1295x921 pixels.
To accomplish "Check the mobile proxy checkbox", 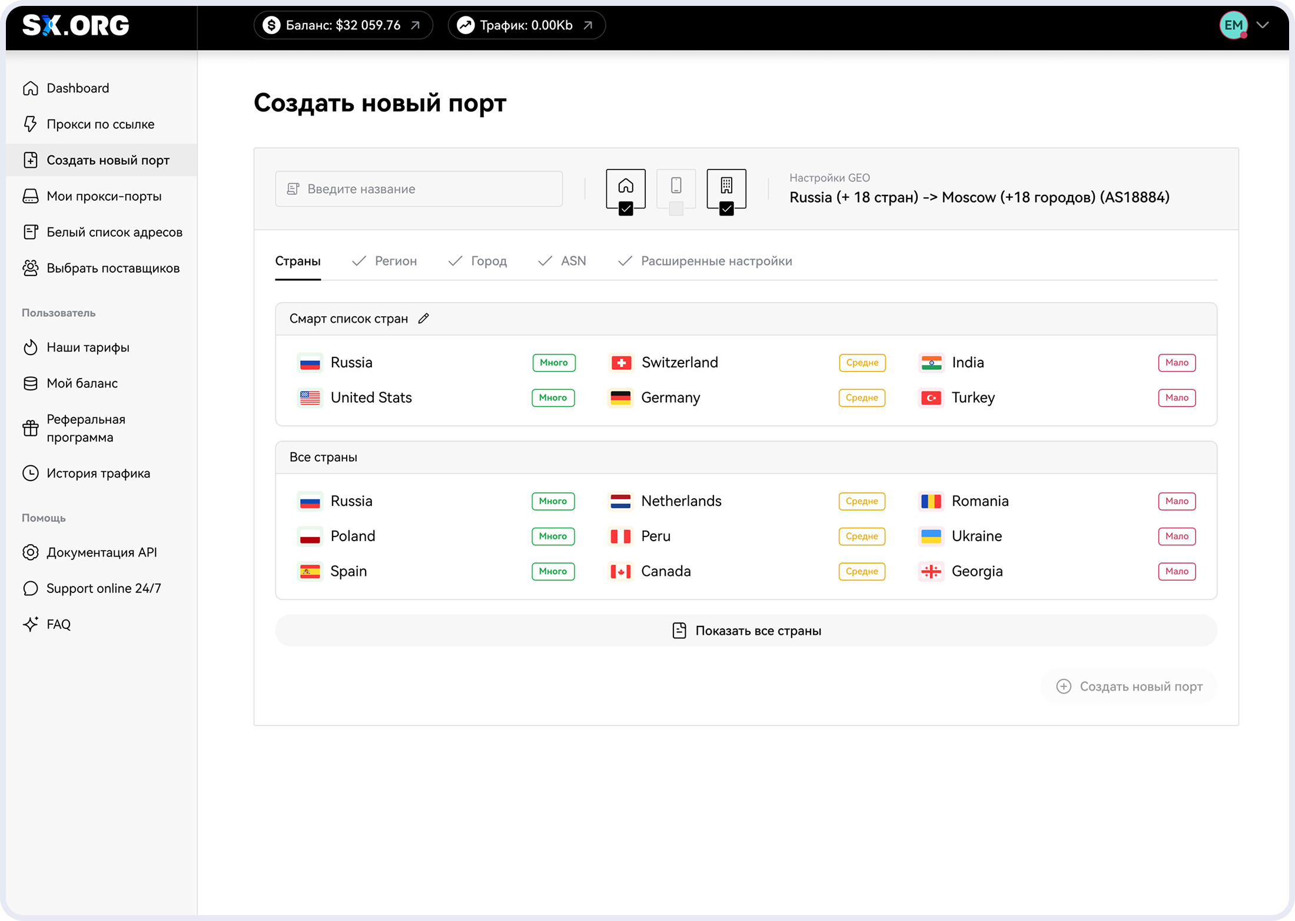I will pyautogui.click(x=676, y=208).
